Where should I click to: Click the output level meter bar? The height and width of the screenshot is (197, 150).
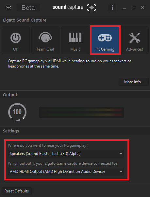pos(81,112)
